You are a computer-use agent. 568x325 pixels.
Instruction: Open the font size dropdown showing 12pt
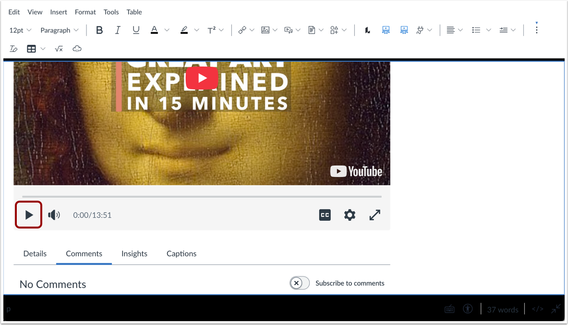pyautogui.click(x=20, y=30)
